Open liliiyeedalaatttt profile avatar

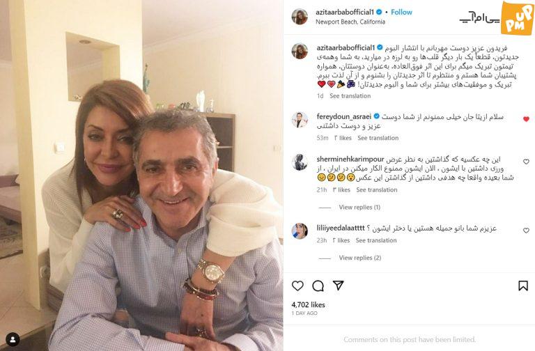coord(300,231)
